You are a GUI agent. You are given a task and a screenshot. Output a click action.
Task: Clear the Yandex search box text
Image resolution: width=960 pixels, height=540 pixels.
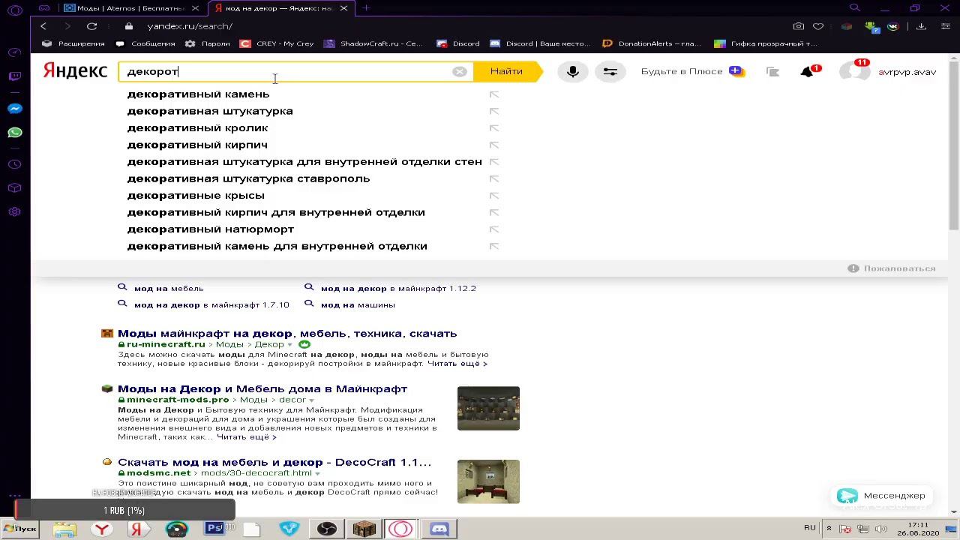coord(459,71)
